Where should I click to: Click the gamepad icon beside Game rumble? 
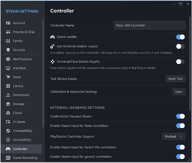(x=53, y=37)
